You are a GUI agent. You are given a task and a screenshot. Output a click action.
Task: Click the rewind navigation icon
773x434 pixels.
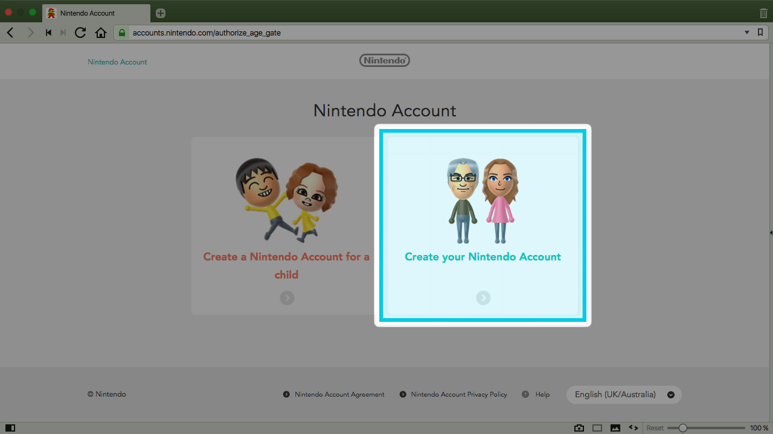pos(48,33)
